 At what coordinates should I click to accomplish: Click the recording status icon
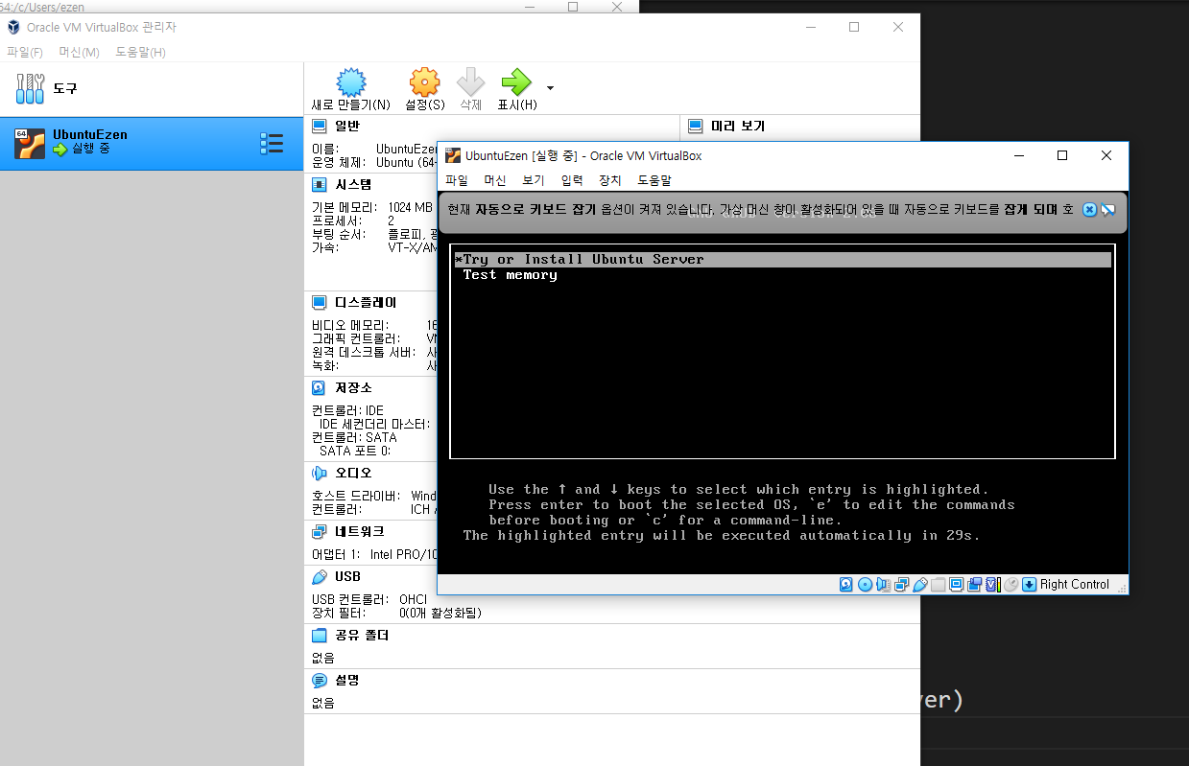(975, 584)
